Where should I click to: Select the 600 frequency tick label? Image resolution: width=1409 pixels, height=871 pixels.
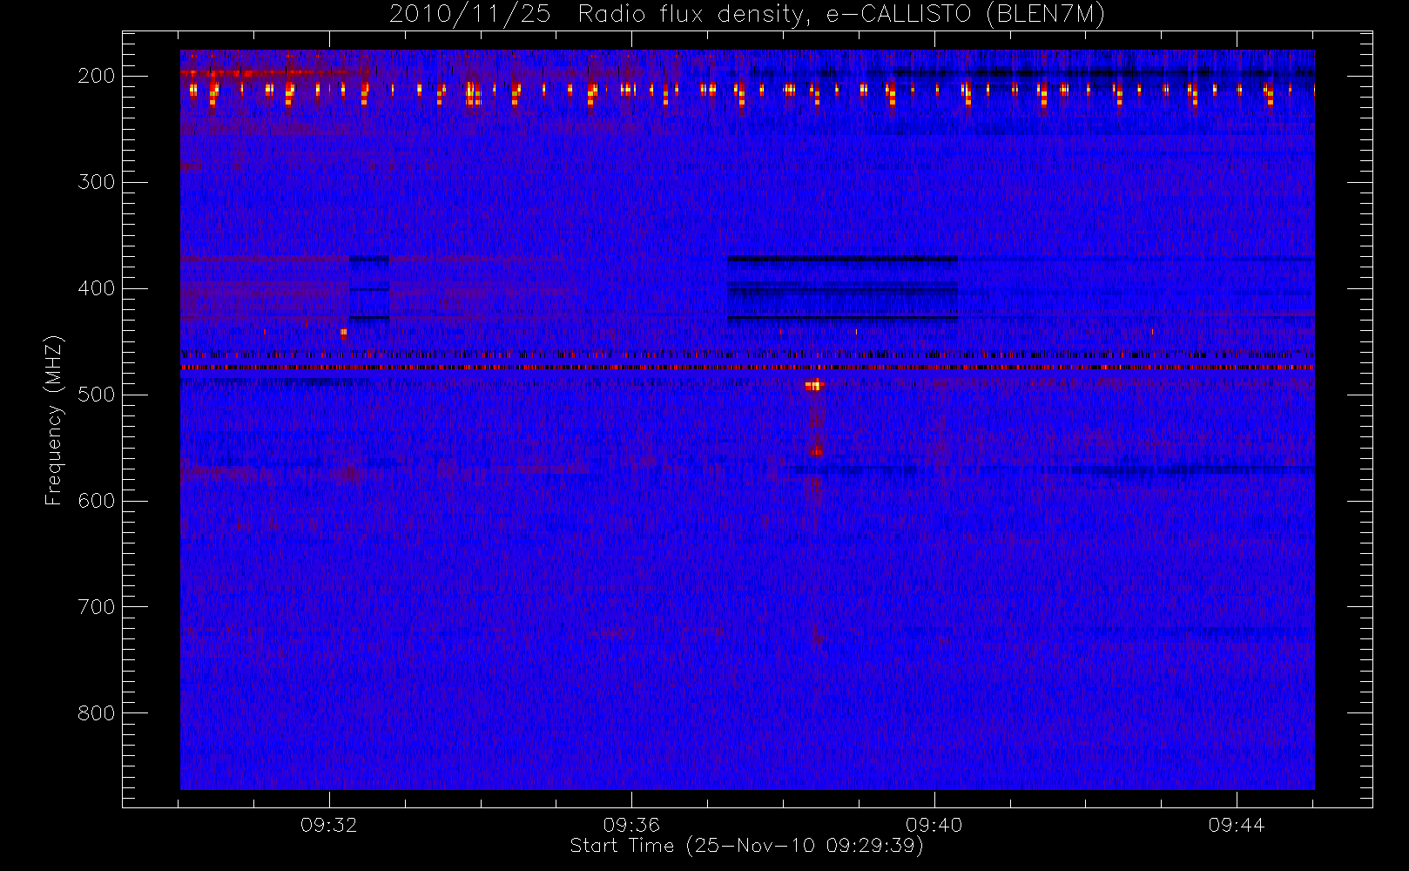pyautogui.click(x=96, y=501)
